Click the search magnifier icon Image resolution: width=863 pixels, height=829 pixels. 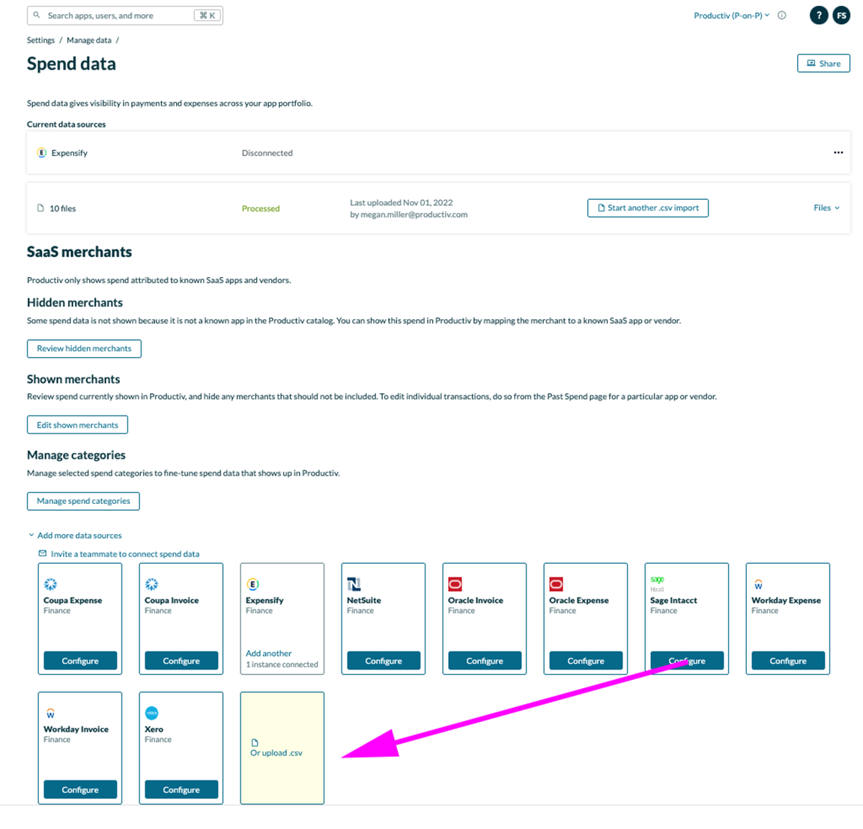(x=36, y=16)
